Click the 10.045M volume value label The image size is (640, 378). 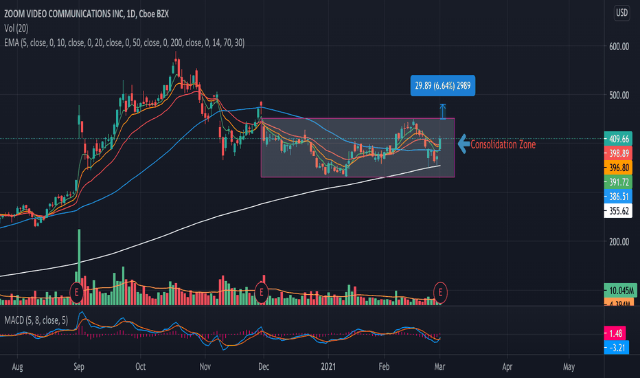pos(620,291)
